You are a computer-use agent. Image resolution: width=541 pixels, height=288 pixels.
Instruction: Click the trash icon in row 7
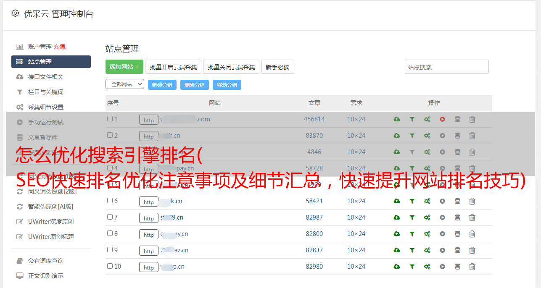(472, 217)
